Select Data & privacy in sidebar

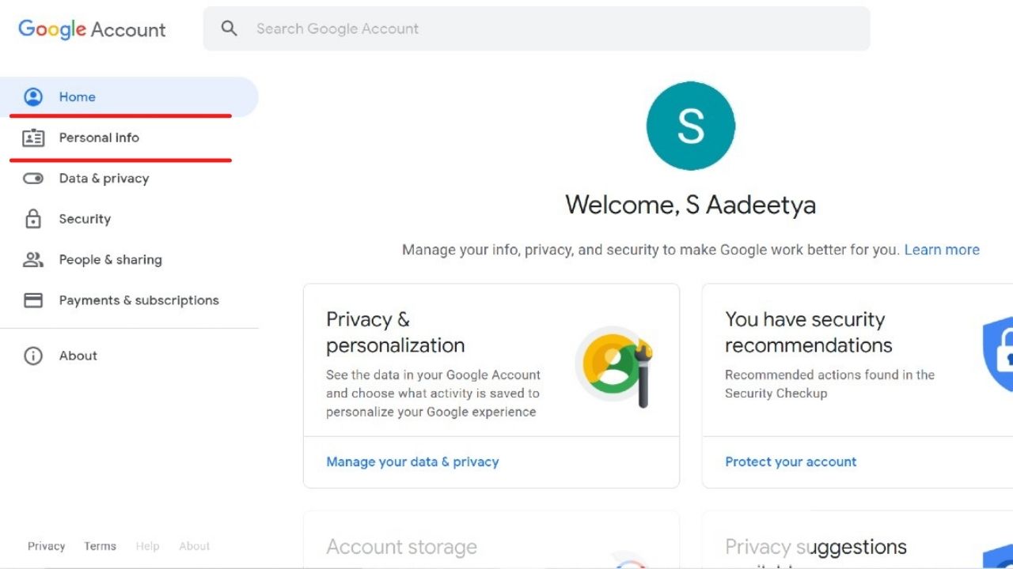[104, 179]
